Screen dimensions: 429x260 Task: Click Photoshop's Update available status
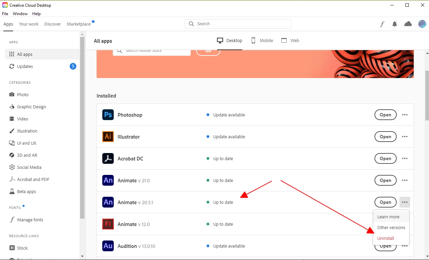point(226,115)
